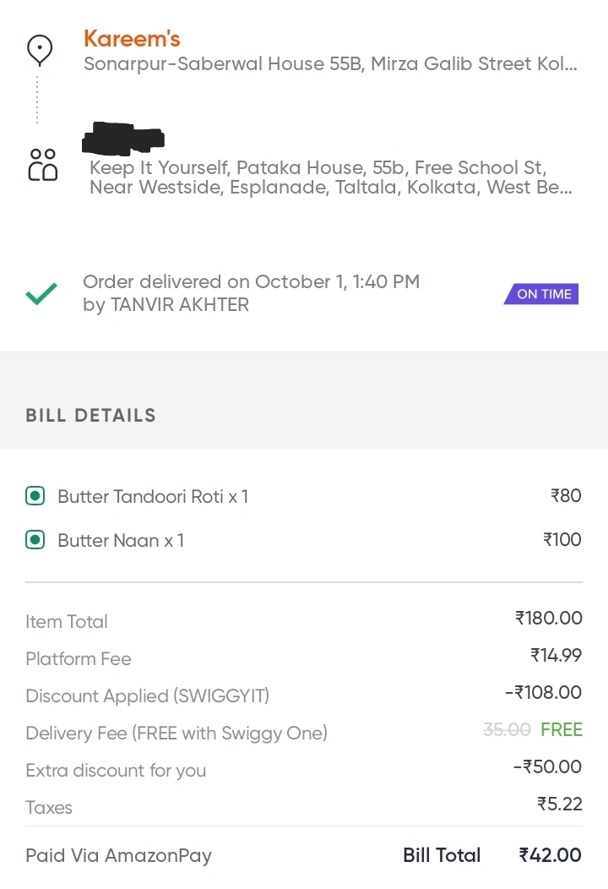Image resolution: width=608 pixels, height=889 pixels.
Task: Select the delivery address person icon
Action: click(x=41, y=167)
